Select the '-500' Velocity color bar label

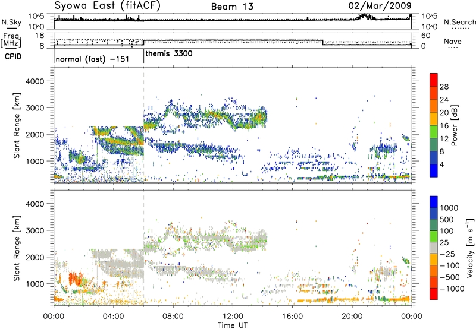coord(450,277)
